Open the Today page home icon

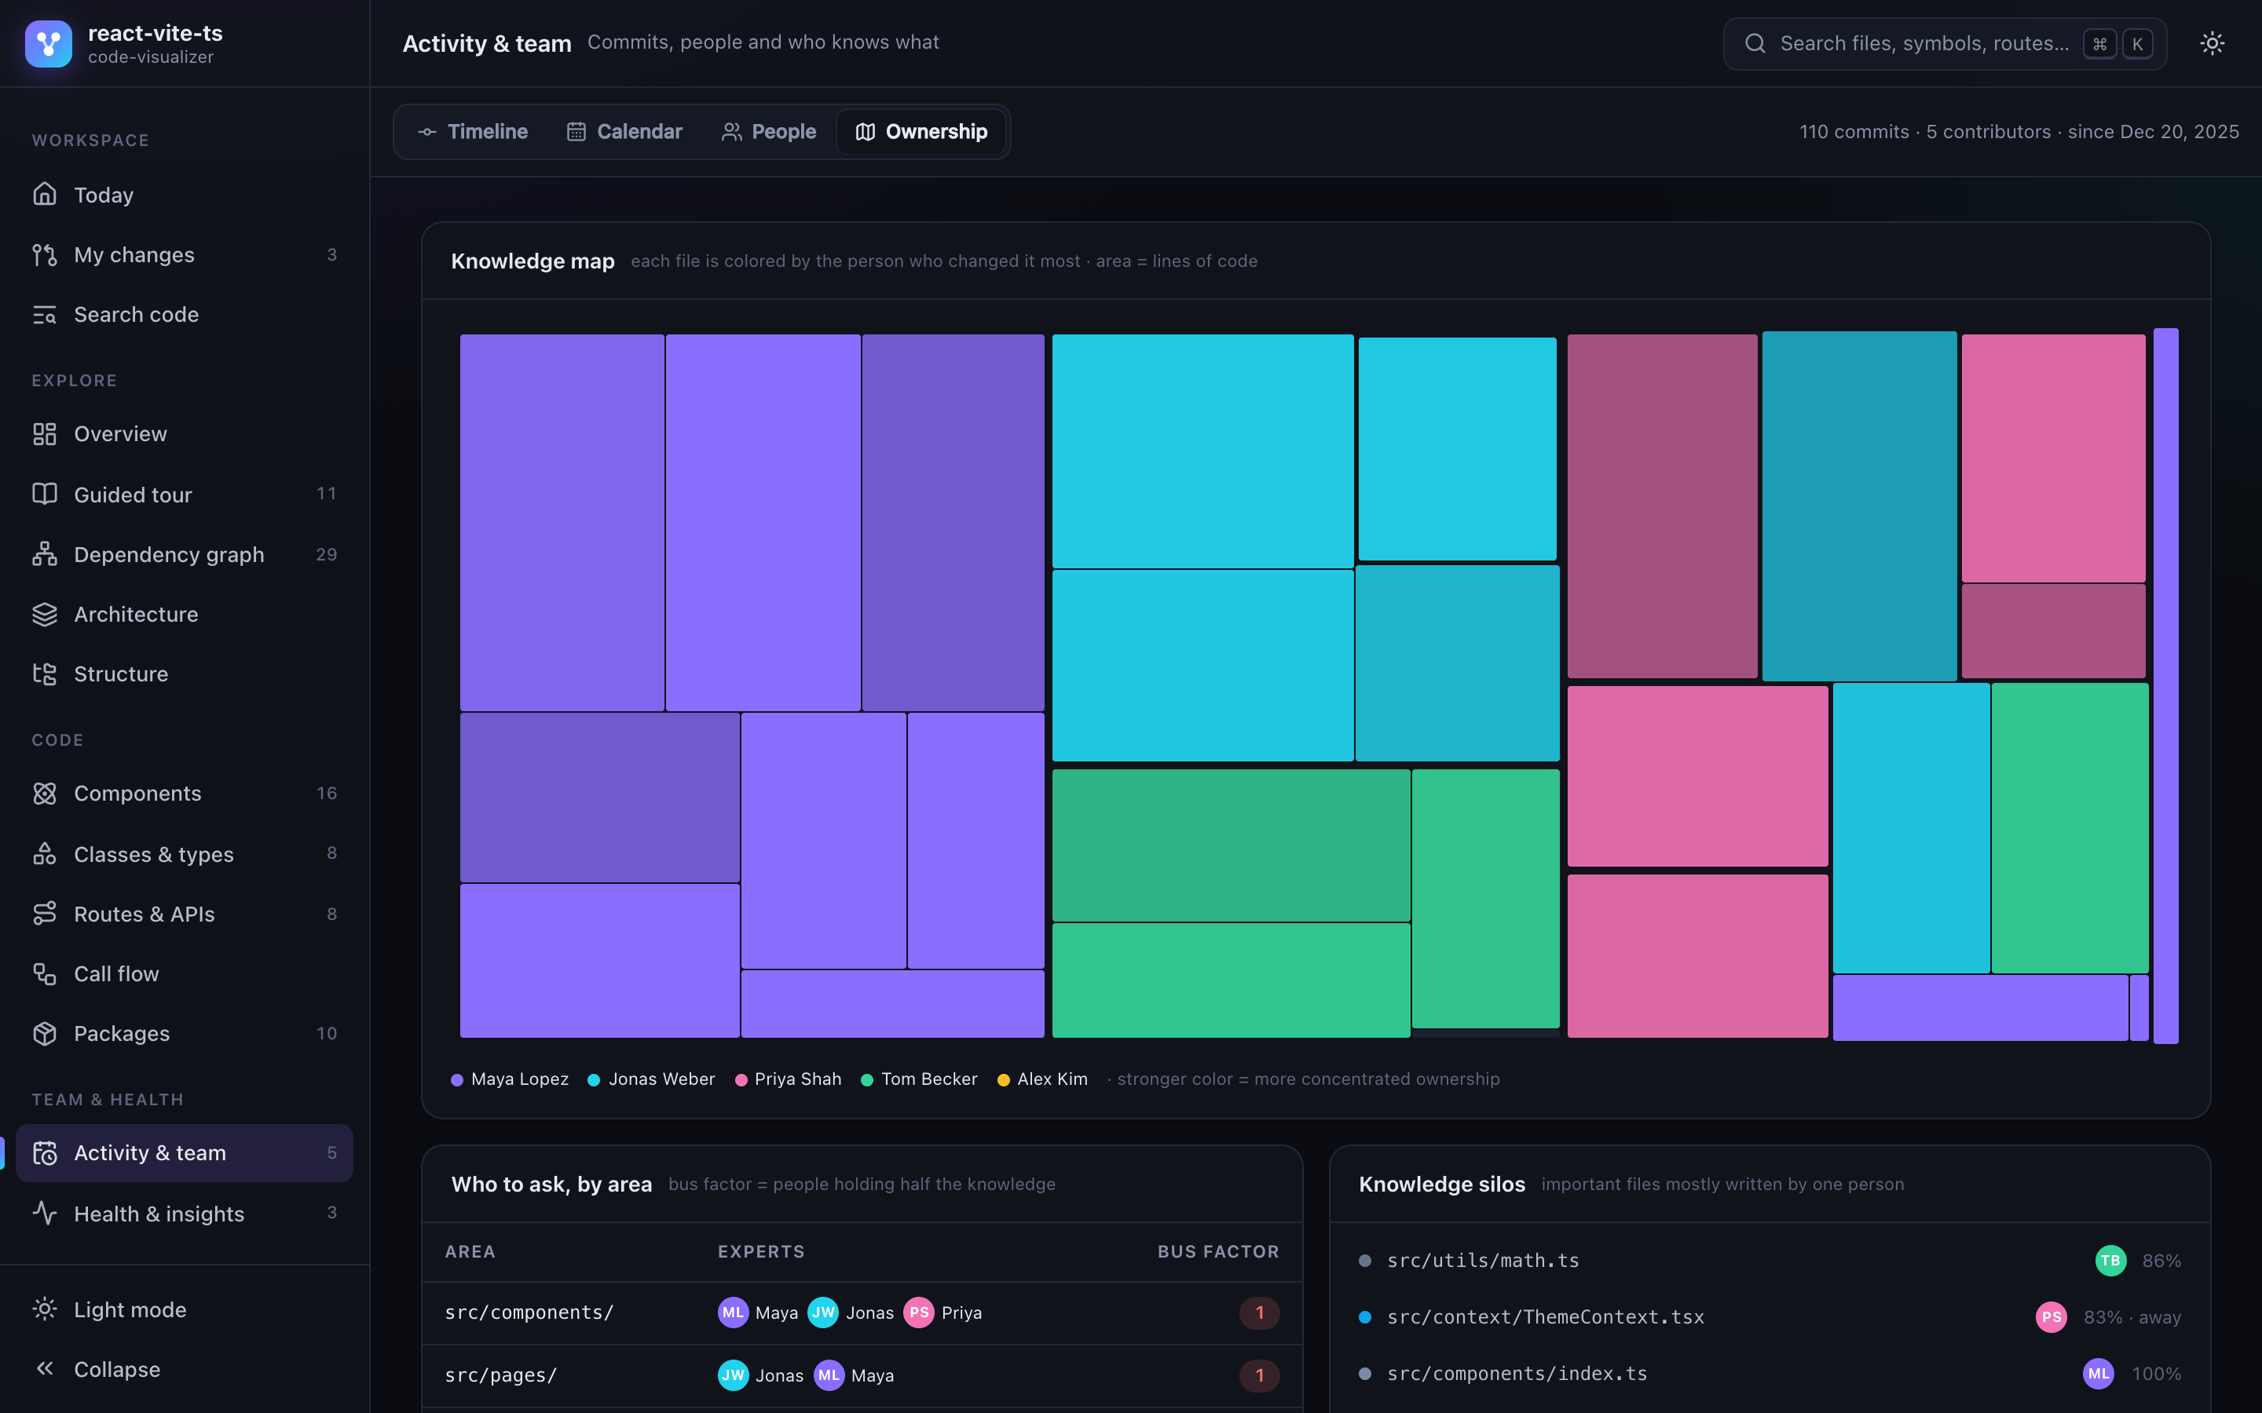[x=45, y=195]
